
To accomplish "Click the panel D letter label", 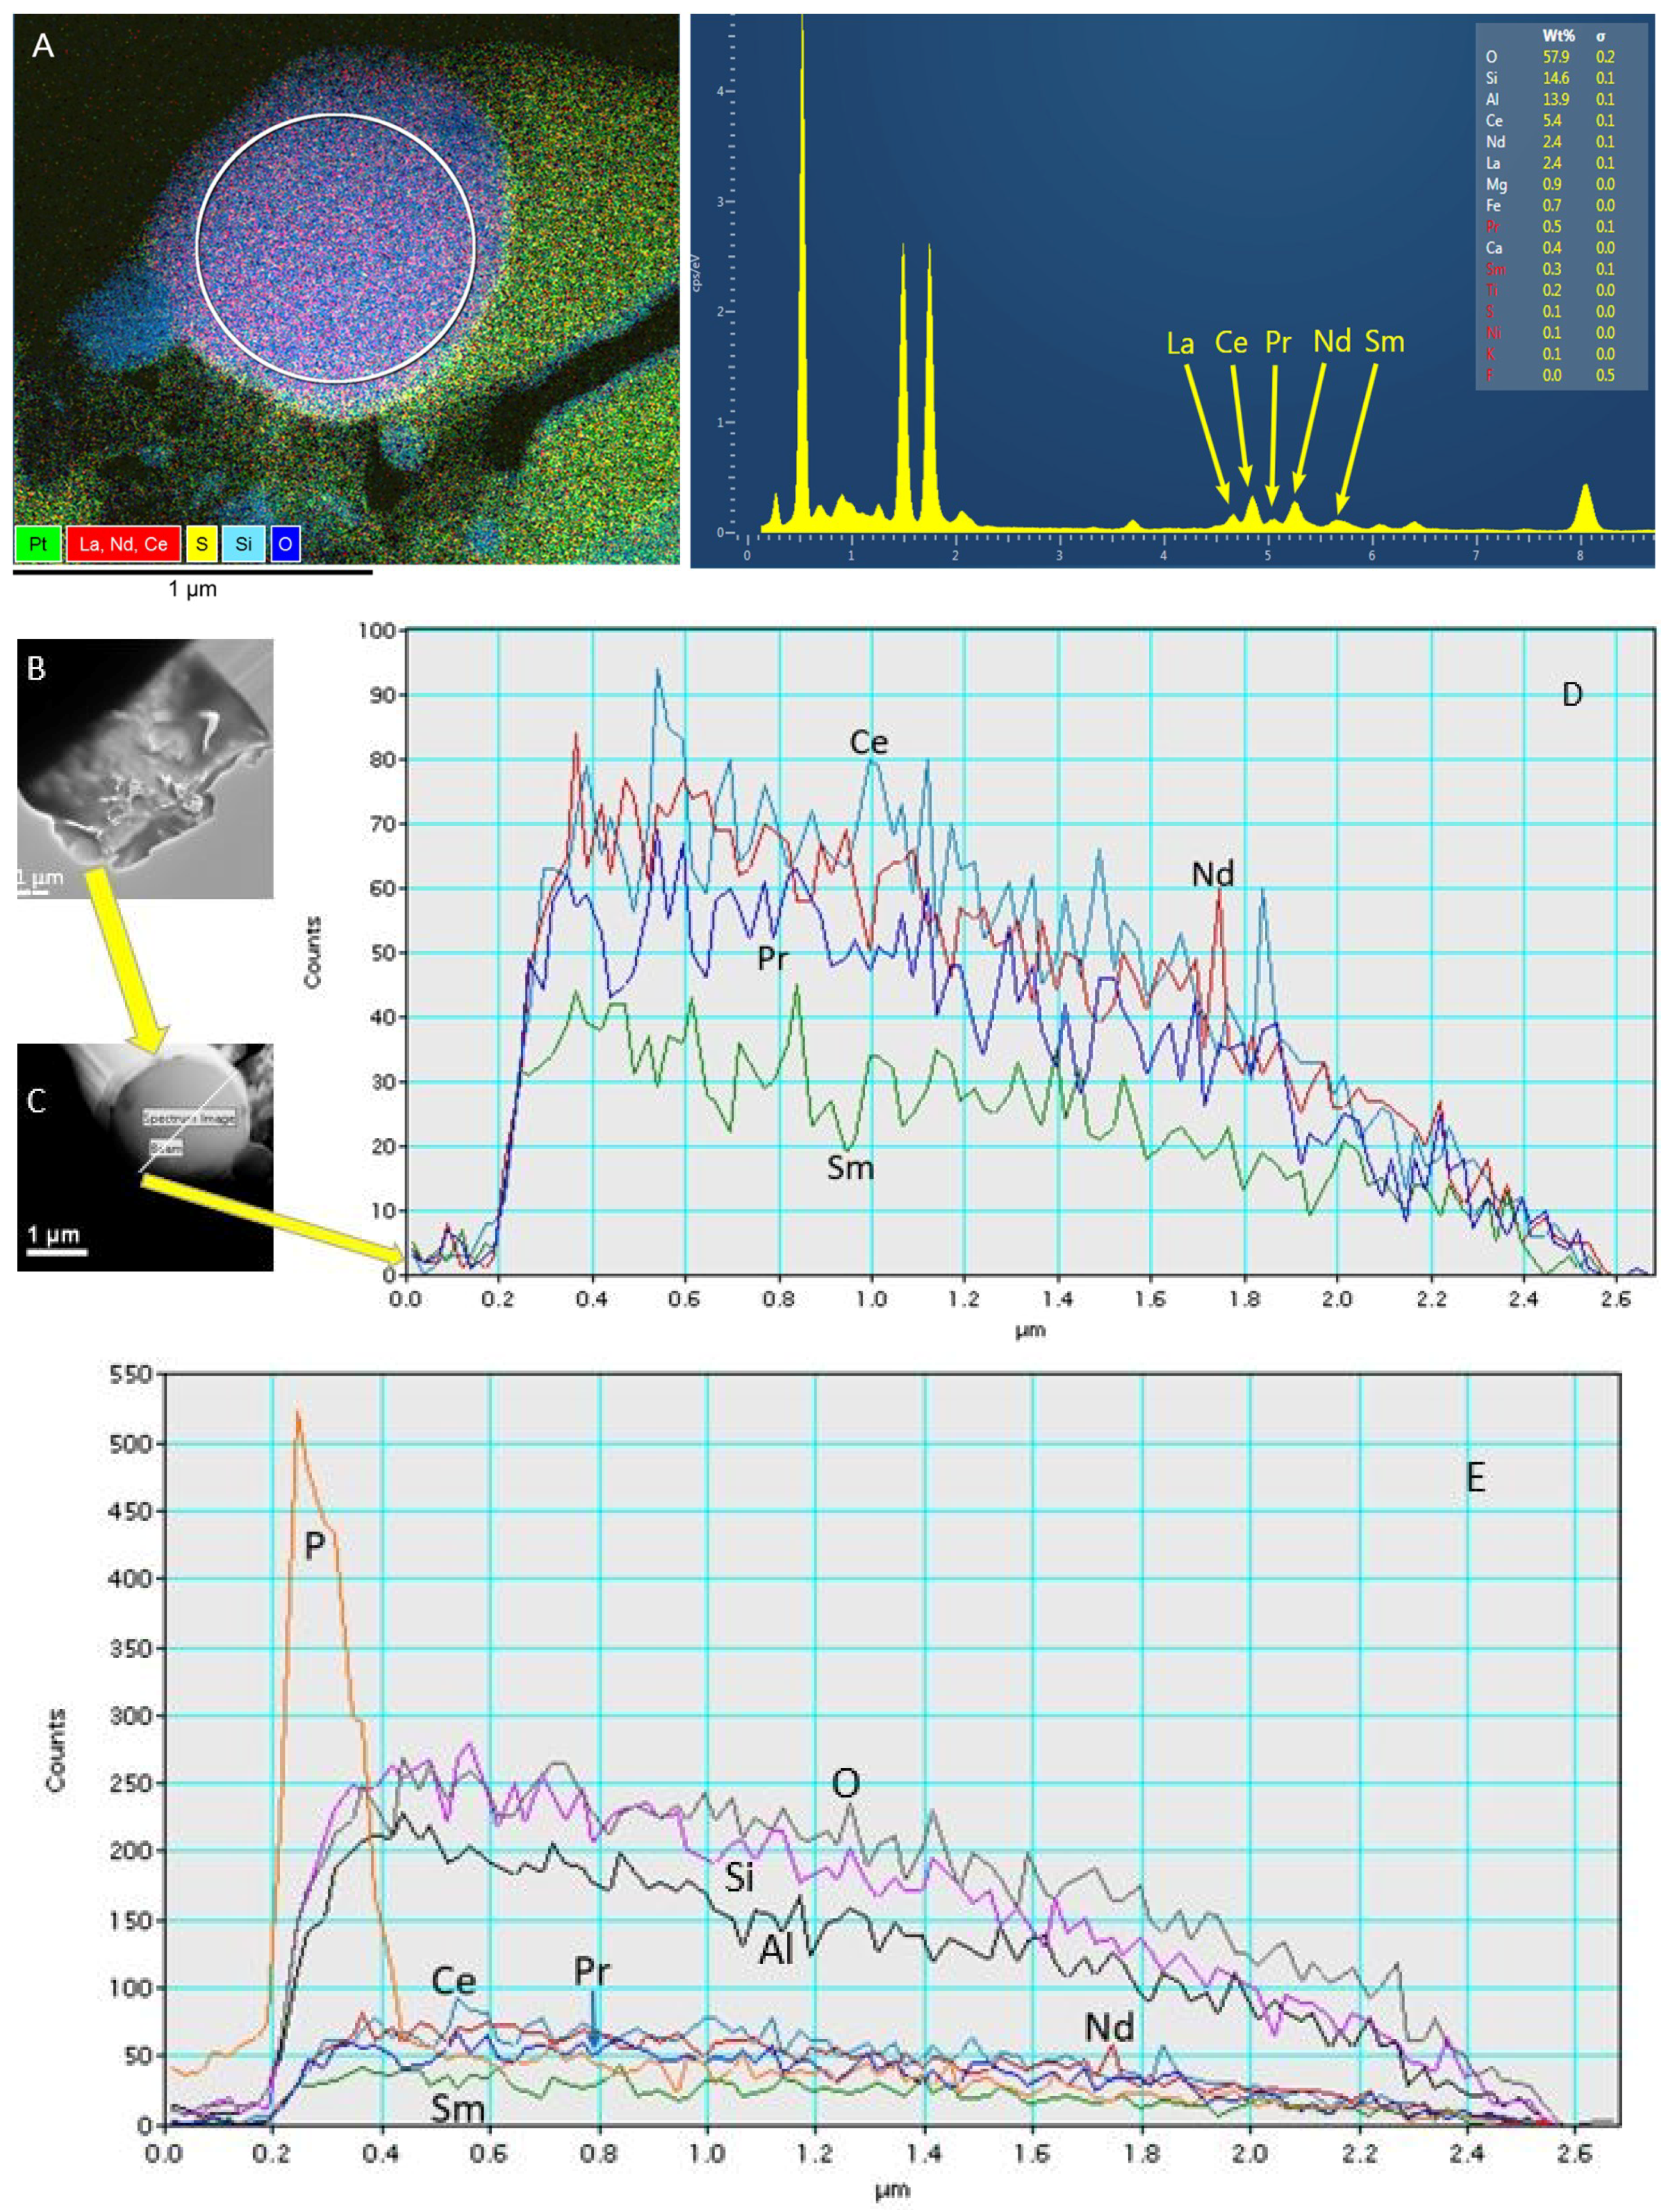I will pos(1572,694).
